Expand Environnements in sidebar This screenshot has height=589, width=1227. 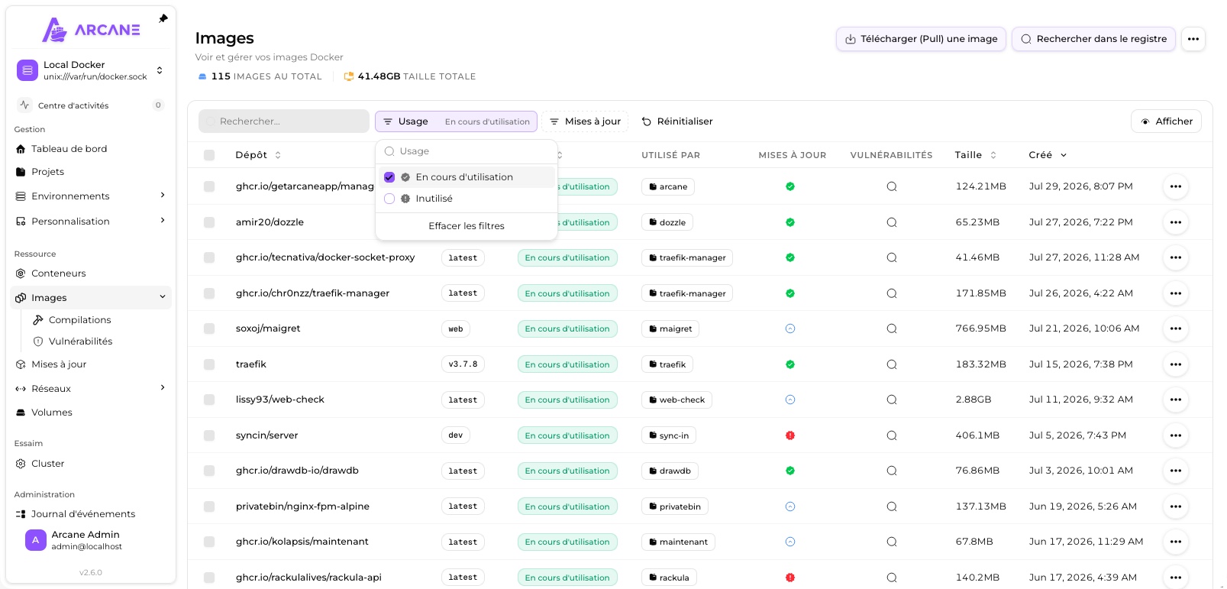click(x=91, y=196)
